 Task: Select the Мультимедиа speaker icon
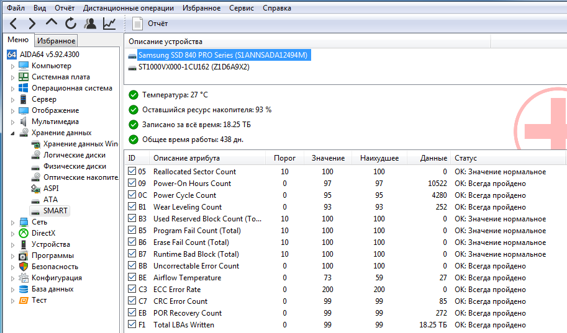click(24, 122)
